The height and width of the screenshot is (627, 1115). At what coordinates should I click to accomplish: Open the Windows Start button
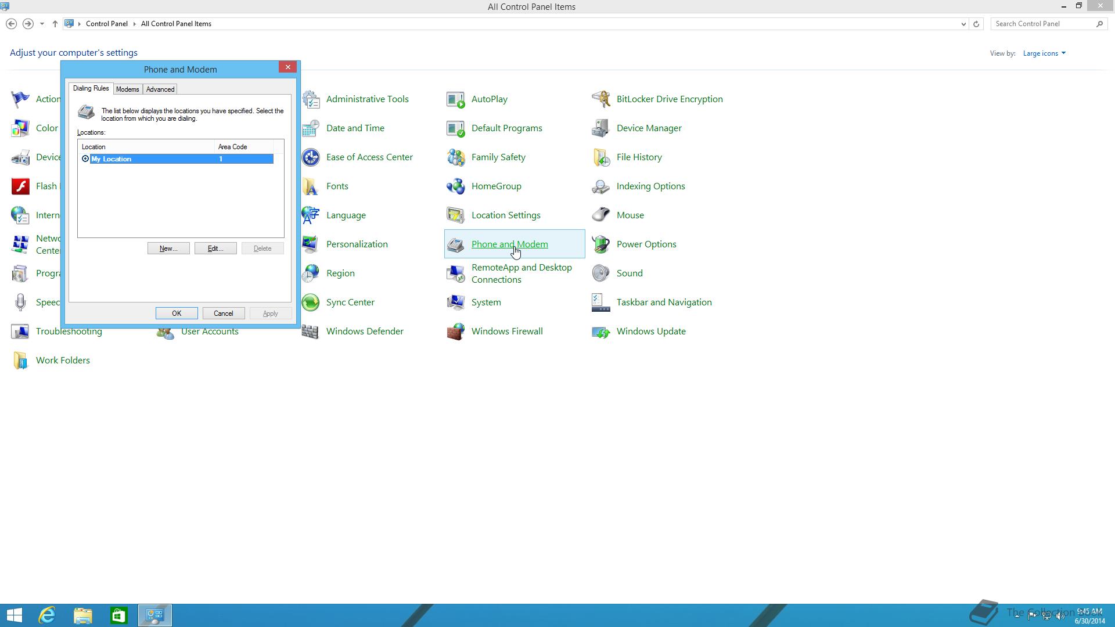tap(15, 615)
